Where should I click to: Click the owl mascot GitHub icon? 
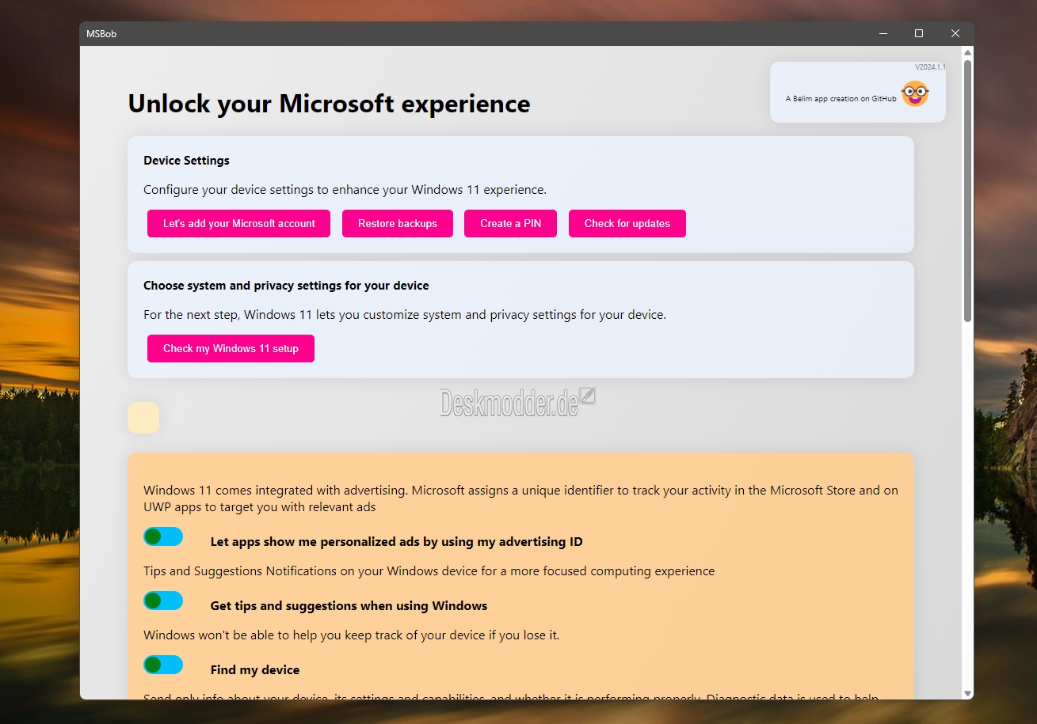pyautogui.click(x=915, y=94)
